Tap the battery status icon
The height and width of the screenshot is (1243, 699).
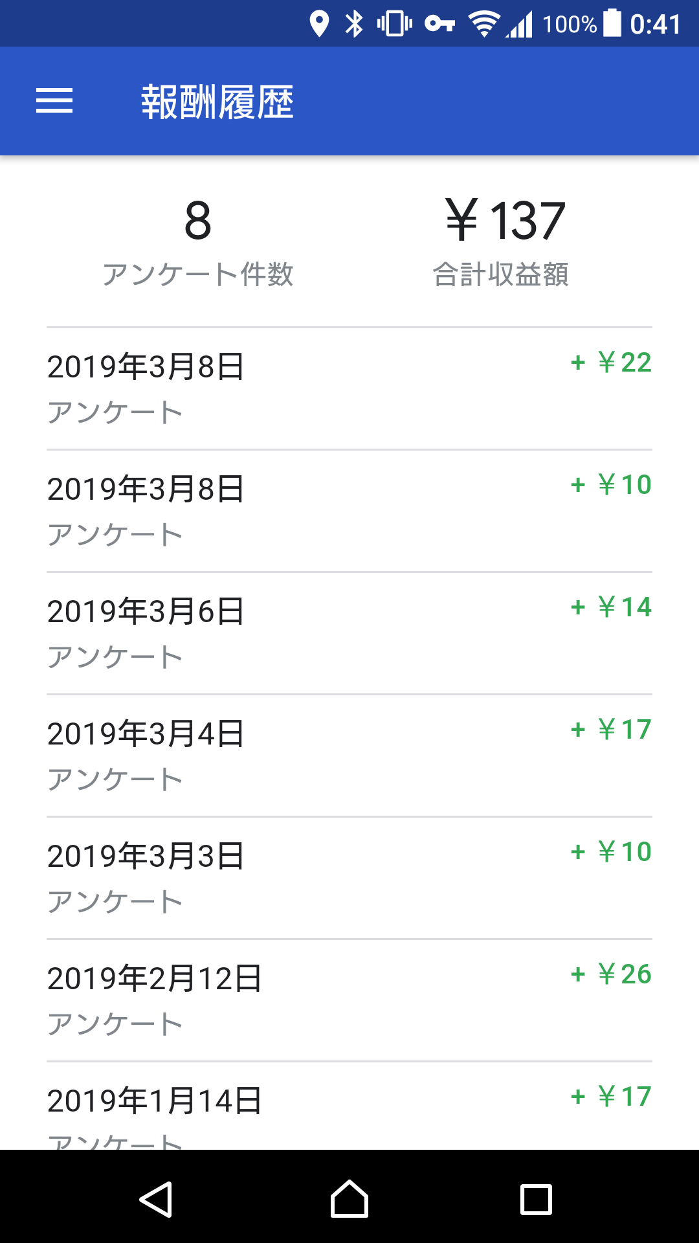612,25
